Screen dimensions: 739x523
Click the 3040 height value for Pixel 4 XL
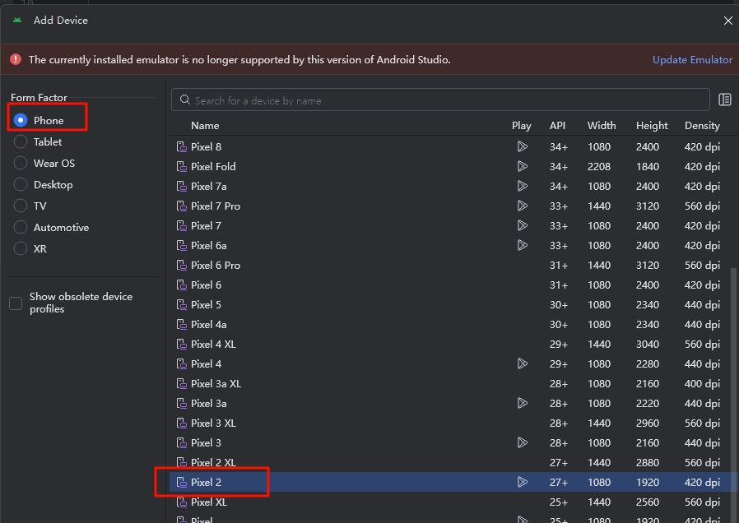[648, 345]
